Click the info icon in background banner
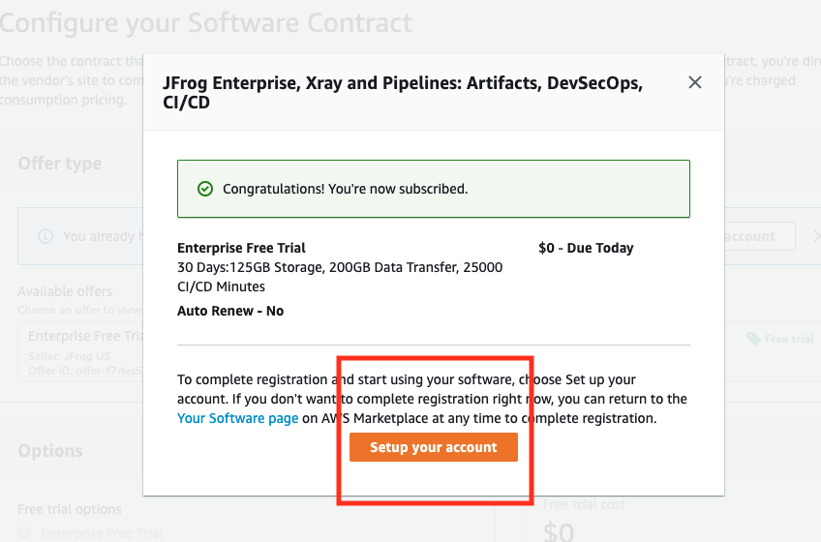Image resolution: width=821 pixels, height=542 pixels. pos(45,236)
